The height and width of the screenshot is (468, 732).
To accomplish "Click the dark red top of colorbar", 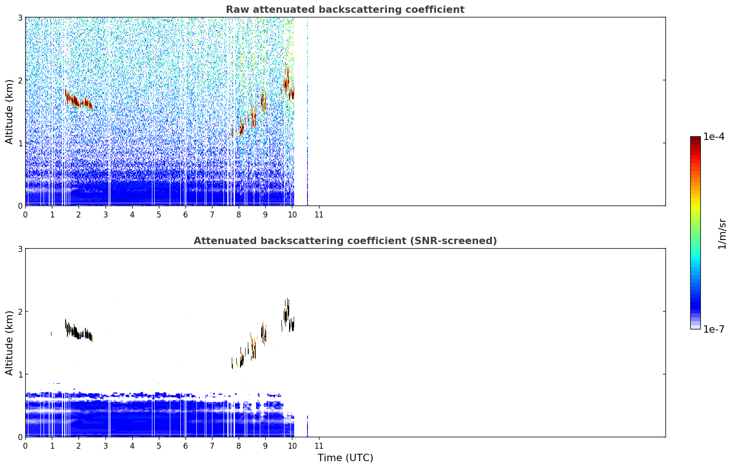I will tap(695, 140).
